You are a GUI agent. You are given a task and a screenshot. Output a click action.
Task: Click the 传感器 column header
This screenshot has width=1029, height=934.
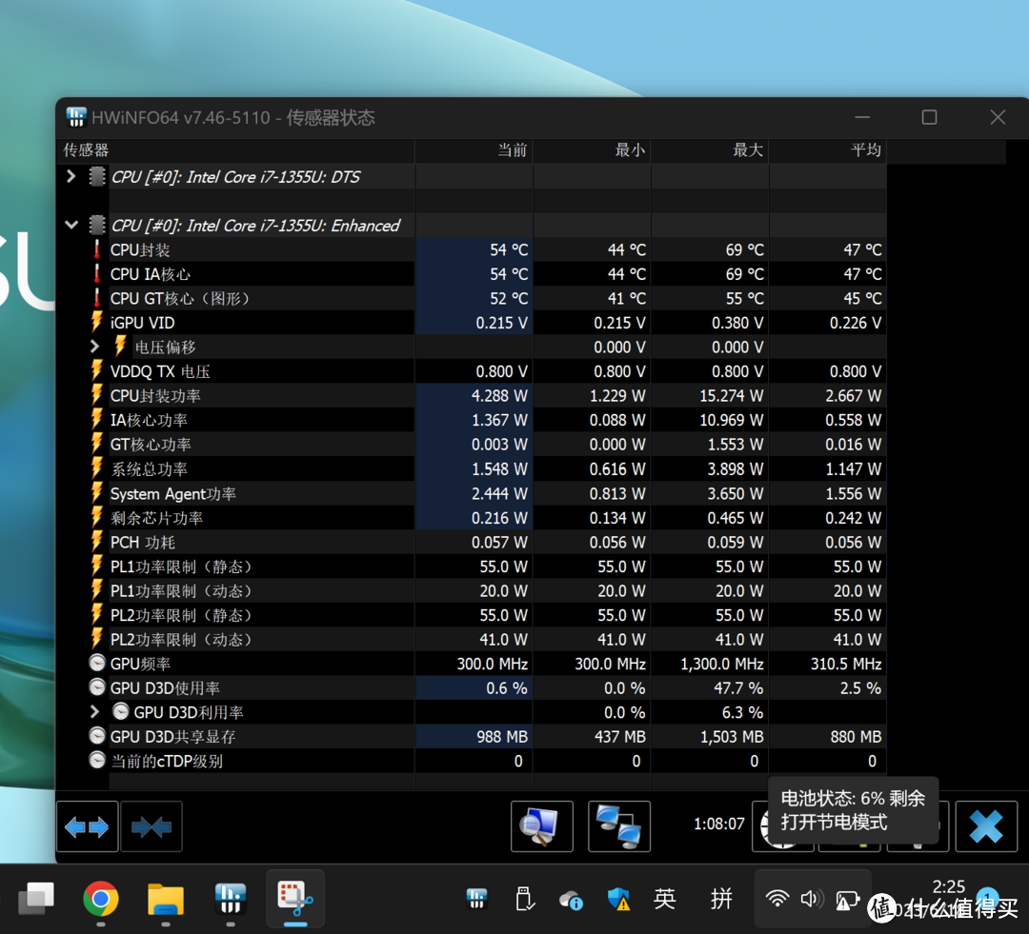click(235, 150)
